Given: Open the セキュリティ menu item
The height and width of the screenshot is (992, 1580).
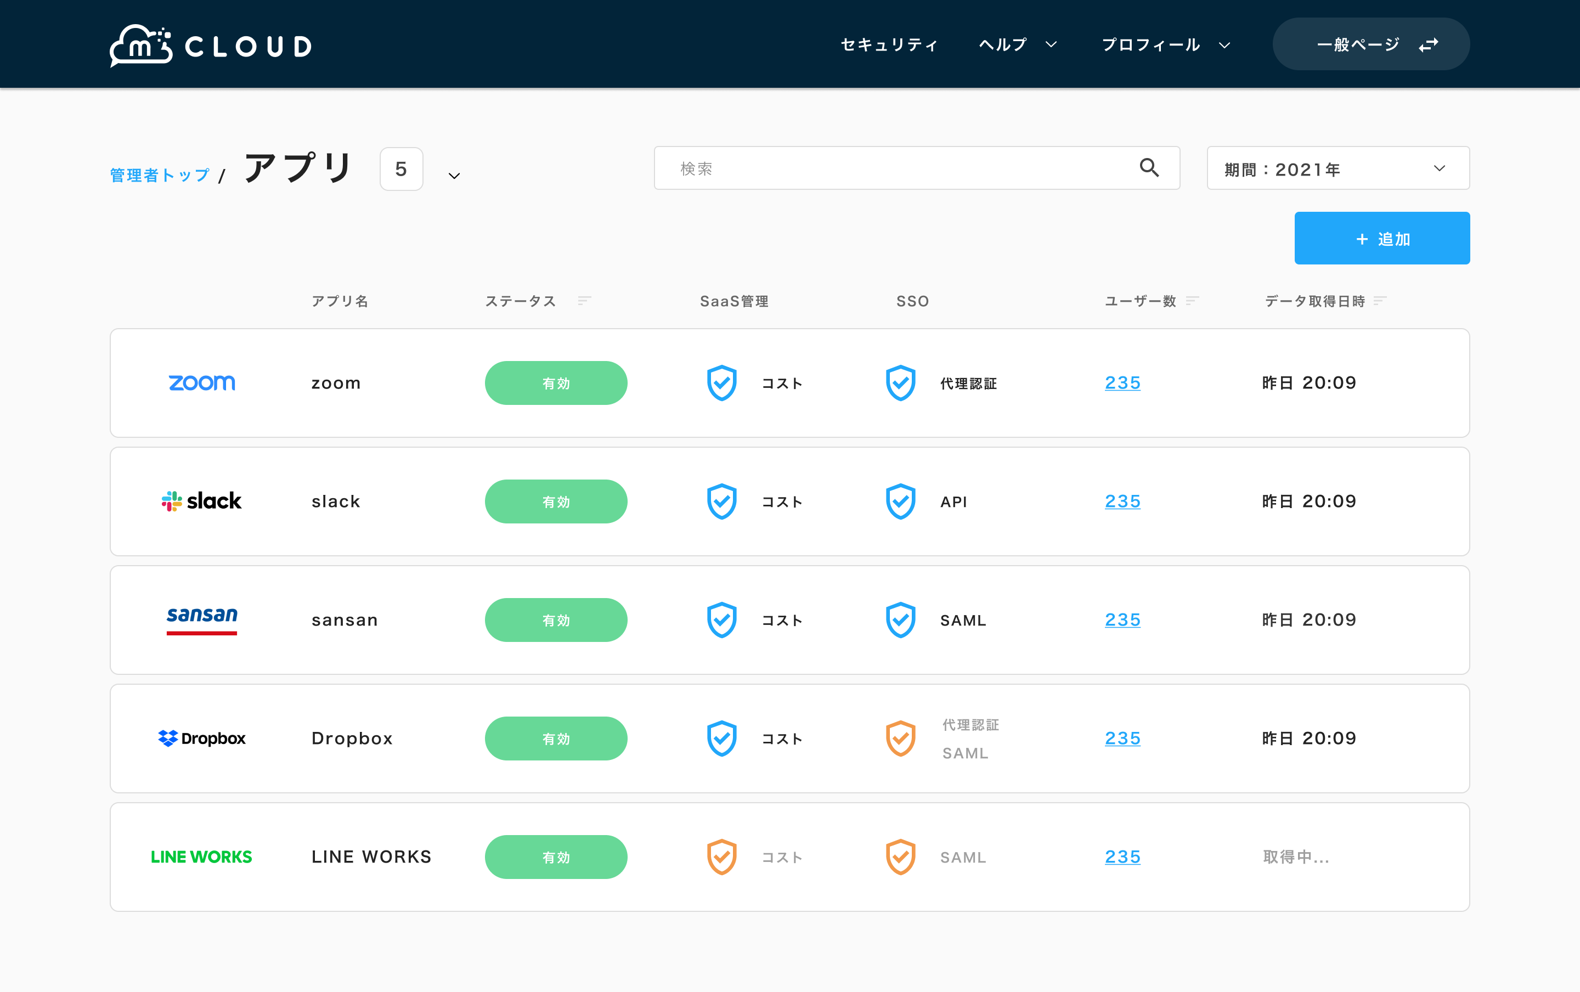Looking at the screenshot, I should click(889, 44).
